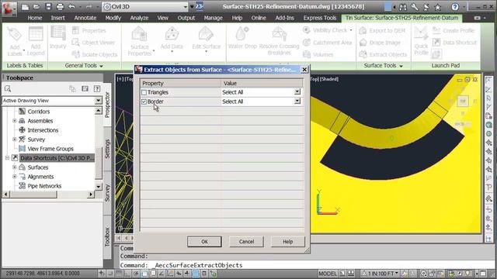Toggle MODEL space in the status bar

328,274
